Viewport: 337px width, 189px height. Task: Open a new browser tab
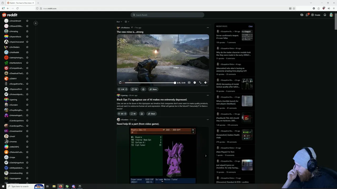(38, 3)
